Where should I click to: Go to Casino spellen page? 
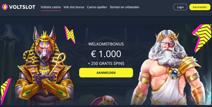pyautogui.click(x=97, y=7)
